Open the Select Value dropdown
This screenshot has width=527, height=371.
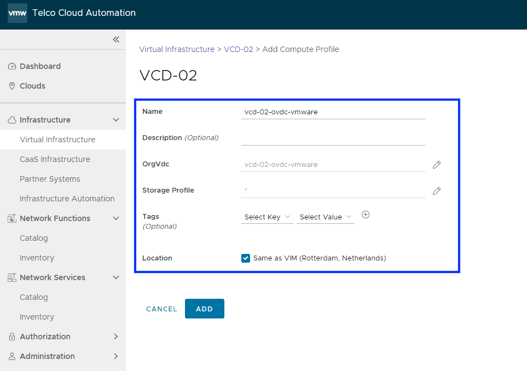point(325,217)
